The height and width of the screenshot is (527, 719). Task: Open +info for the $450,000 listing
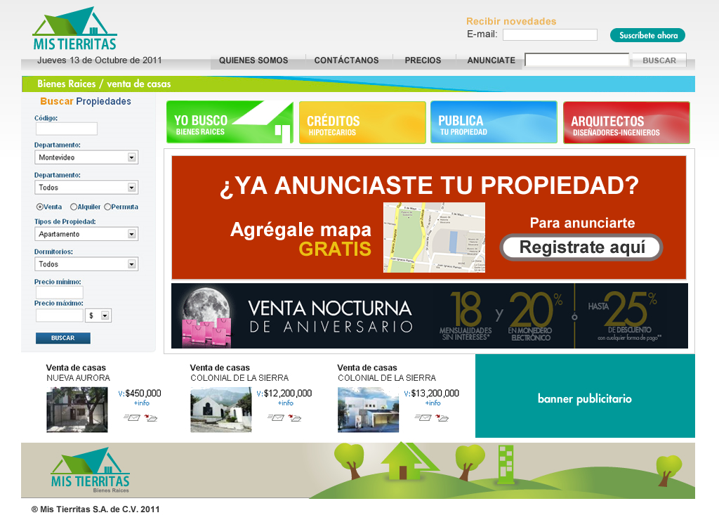[142, 403]
